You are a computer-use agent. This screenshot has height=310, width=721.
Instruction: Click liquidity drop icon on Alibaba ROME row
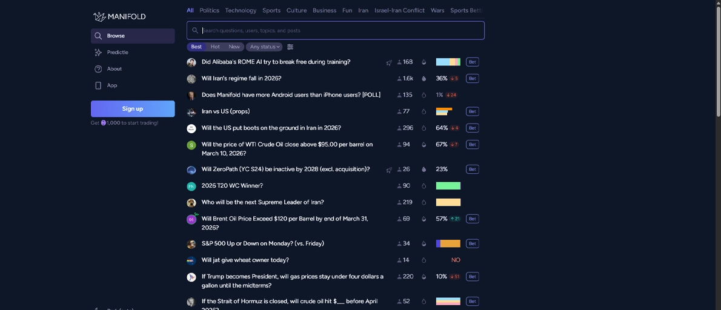click(424, 62)
